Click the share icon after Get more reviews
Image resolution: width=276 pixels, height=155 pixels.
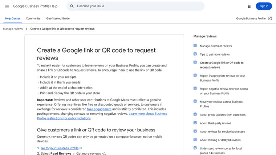click(103, 154)
